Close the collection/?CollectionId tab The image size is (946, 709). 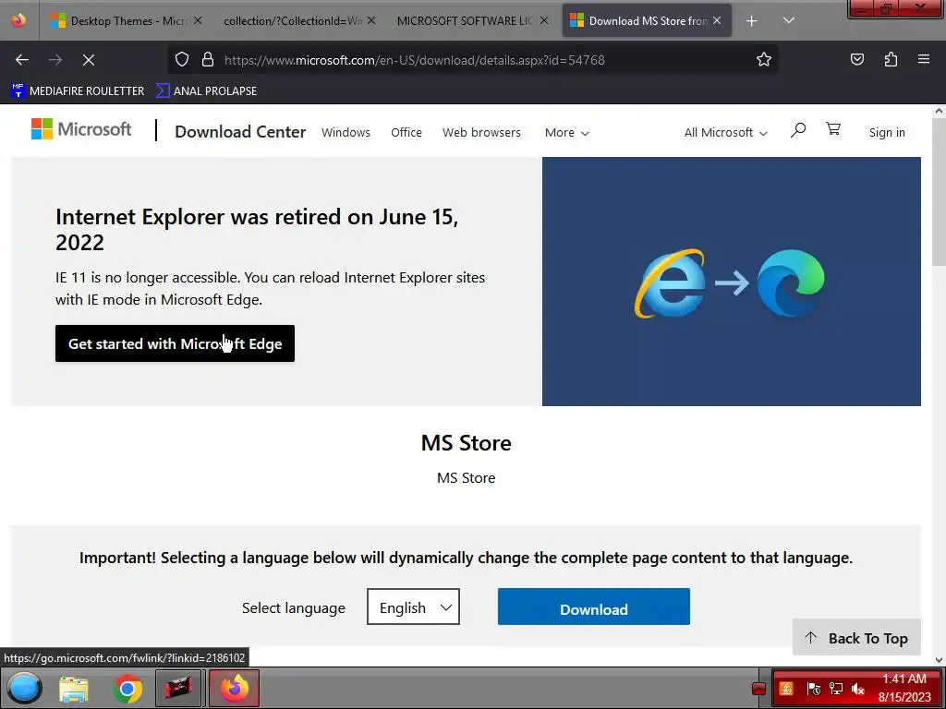[371, 21]
